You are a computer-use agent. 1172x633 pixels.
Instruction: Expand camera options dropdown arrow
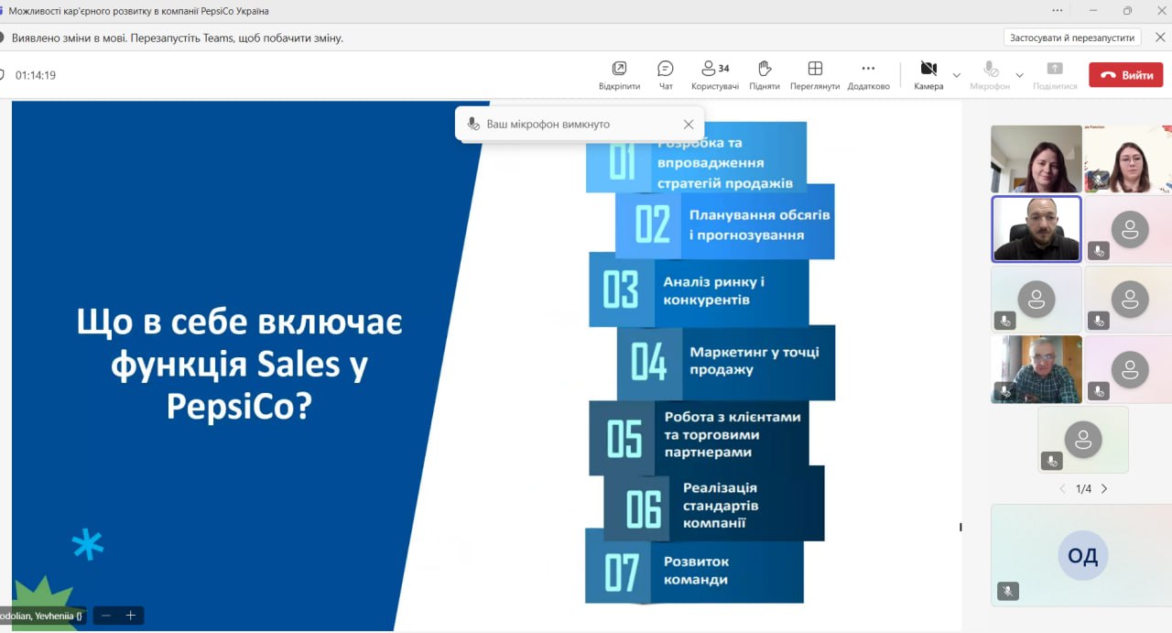click(x=957, y=75)
